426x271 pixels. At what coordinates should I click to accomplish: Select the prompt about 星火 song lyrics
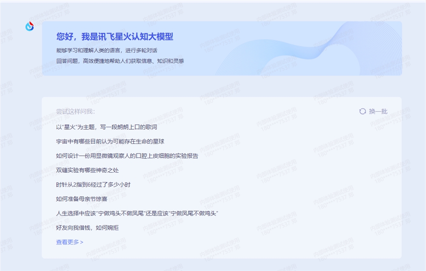[106, 127]
